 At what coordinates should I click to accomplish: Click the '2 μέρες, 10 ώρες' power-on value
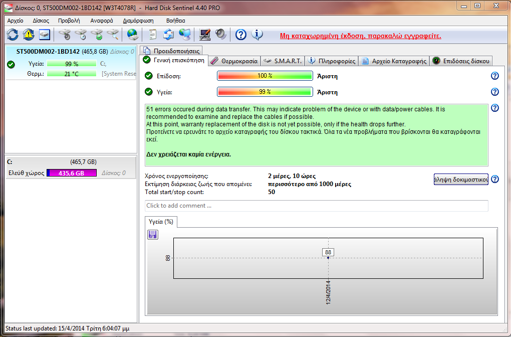tap(292, 176)
